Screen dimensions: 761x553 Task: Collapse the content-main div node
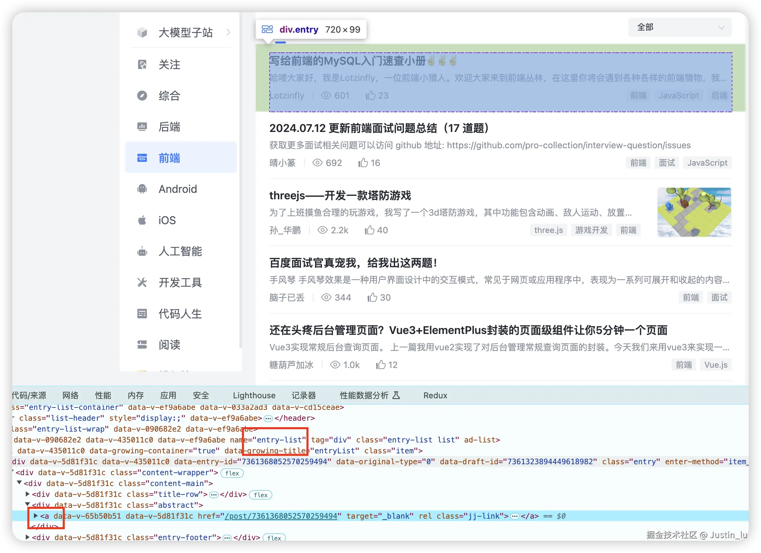(19, 483)
